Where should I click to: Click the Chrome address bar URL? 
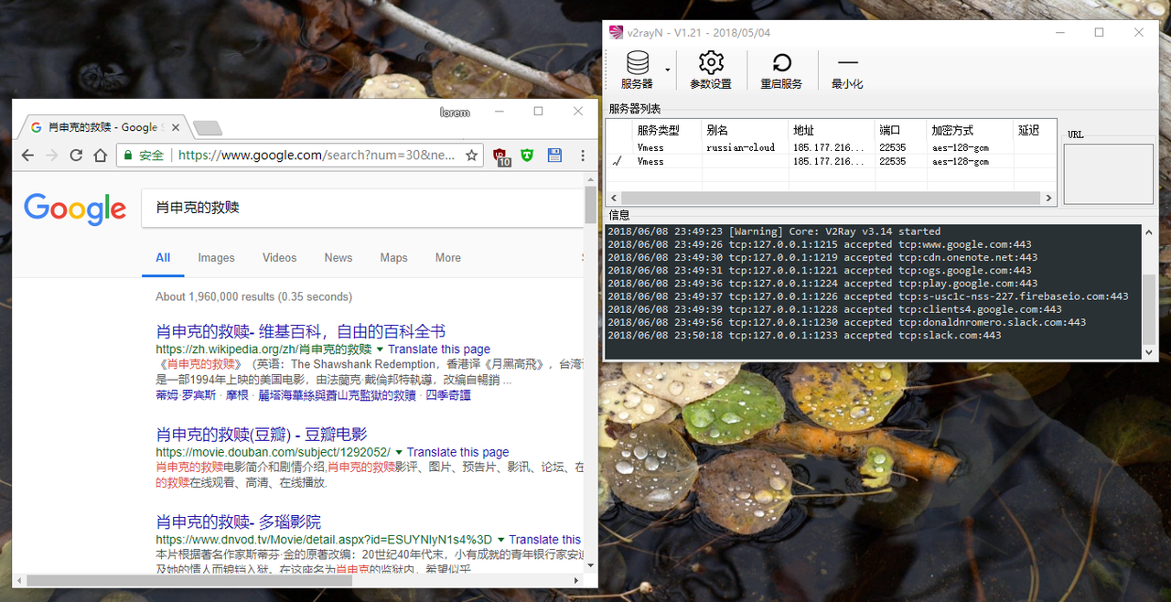[316, 156]
